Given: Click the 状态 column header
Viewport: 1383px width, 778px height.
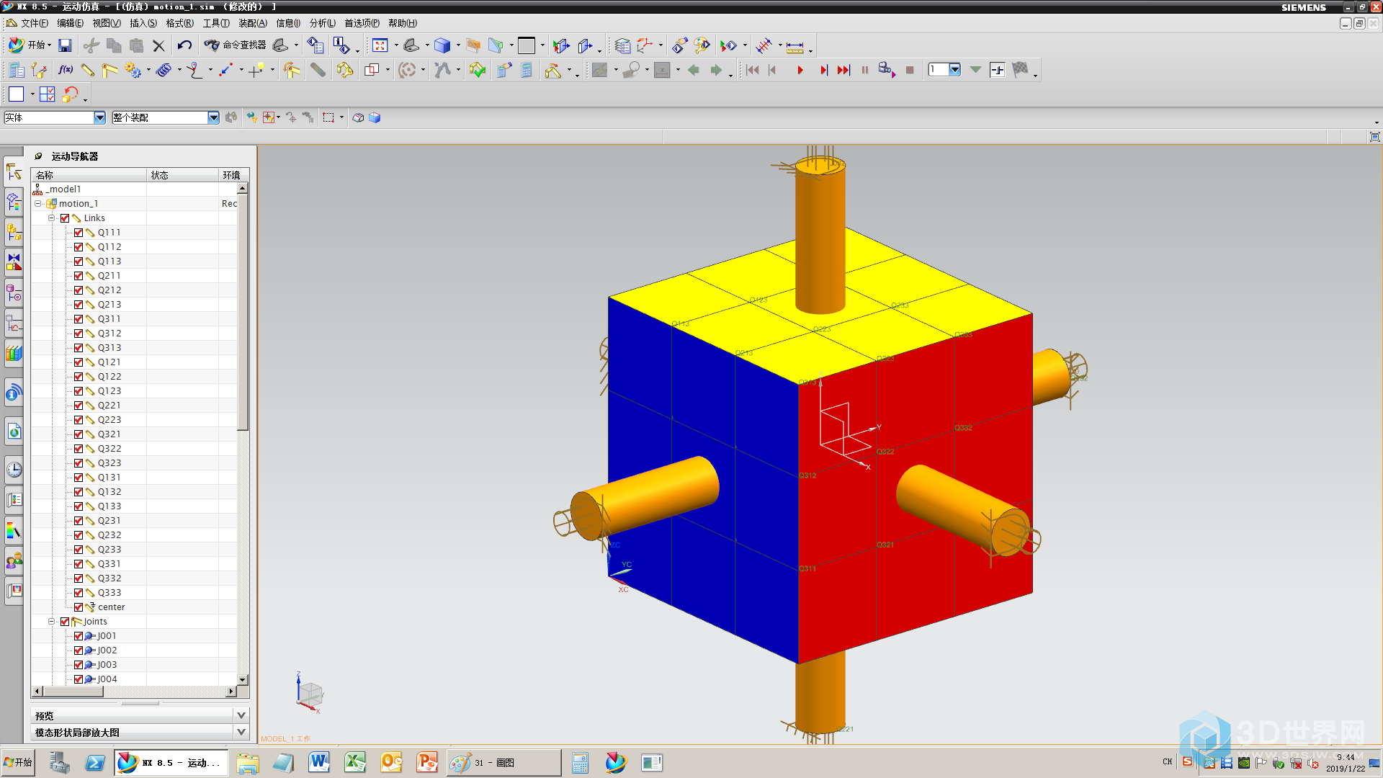Looking at the screenshot, I should click(183, 175).
